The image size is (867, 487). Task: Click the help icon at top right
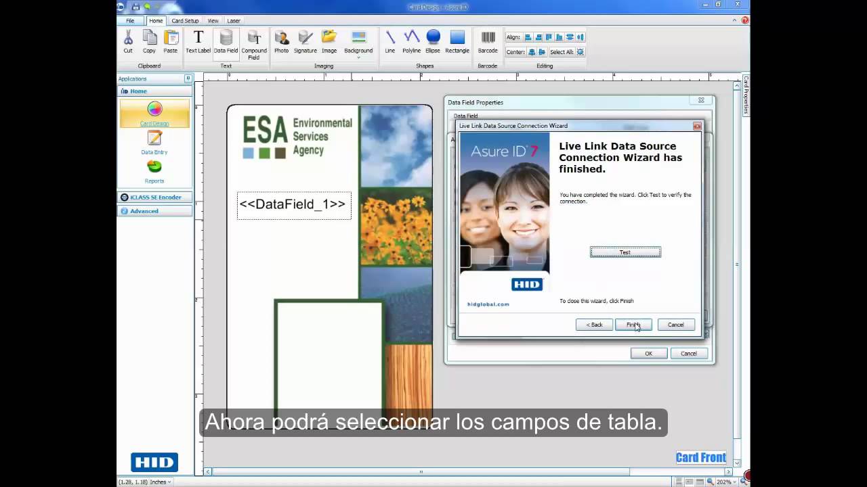[745, 20]
